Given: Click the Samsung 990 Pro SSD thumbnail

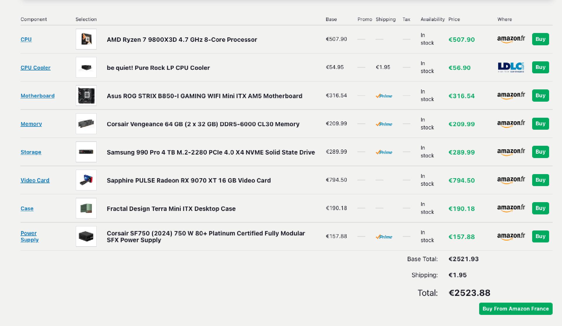Looking at the screenshot, I should (x=86, y=152).
